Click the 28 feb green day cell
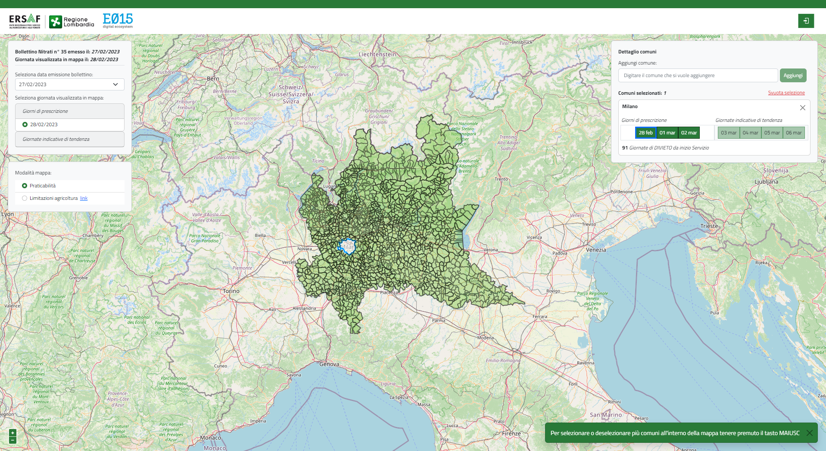The width and height of the screenshot is (826, 451). coord(645,133)
